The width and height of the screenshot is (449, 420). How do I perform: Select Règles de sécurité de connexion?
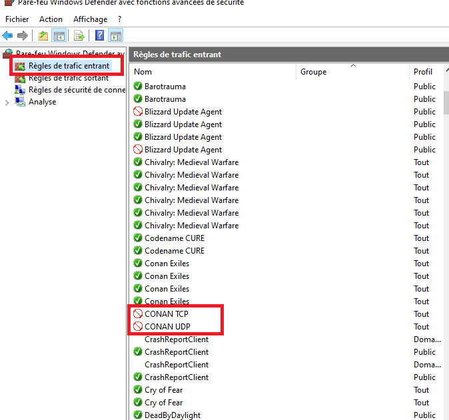coord(77,90)
